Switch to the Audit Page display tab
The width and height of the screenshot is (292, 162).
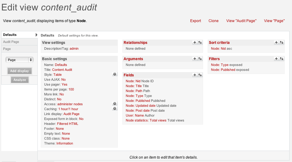pos(11,42)
